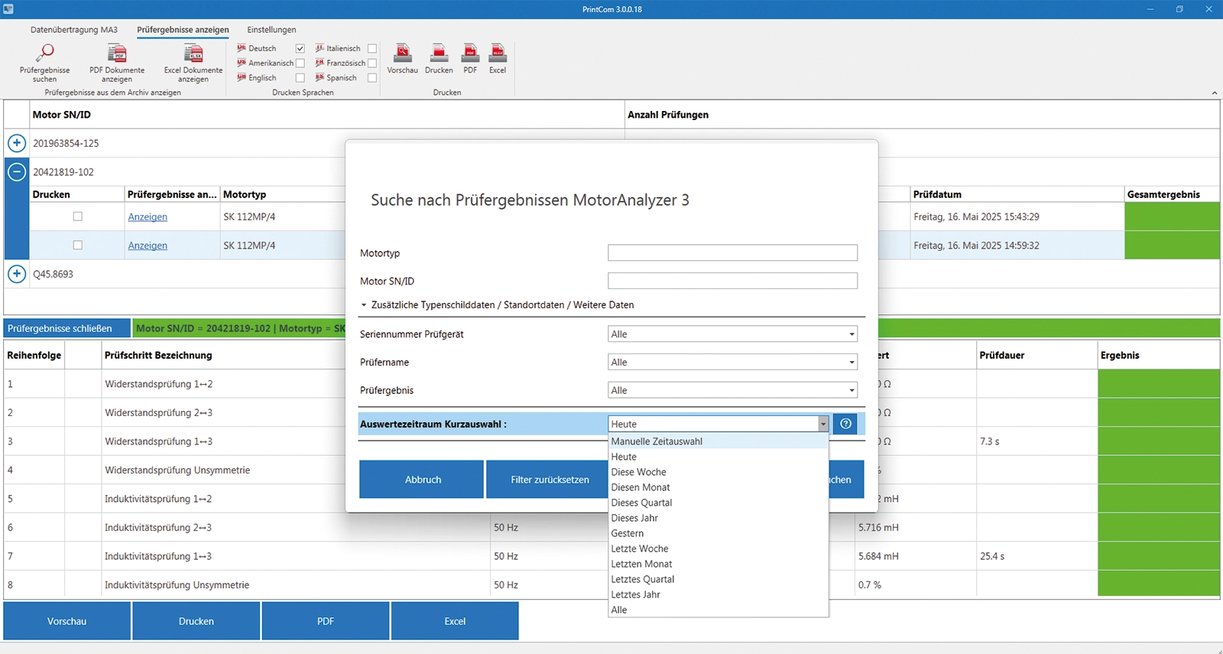1223x654 pixels.
Task: Click the help icon beside Auswertezeitraum dropdown
Action: (x=845, y=424)
